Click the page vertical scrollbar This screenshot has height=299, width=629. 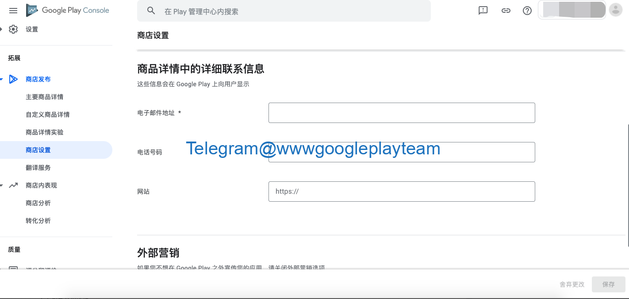point(628,186)
